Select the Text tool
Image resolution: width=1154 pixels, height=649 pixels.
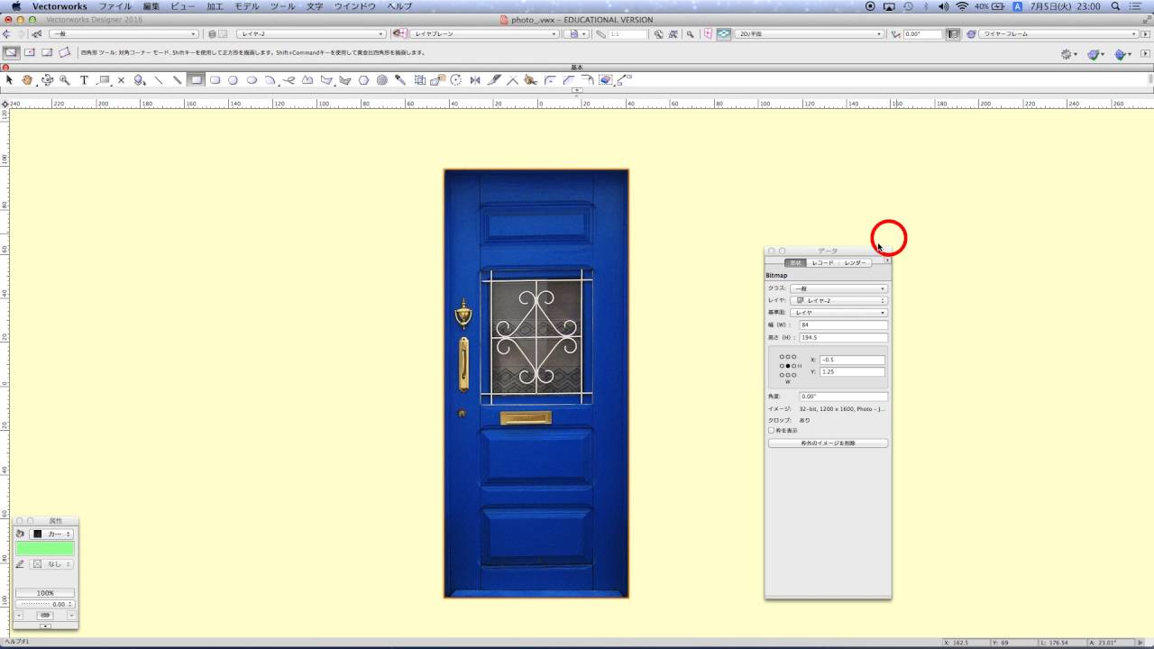84,80
